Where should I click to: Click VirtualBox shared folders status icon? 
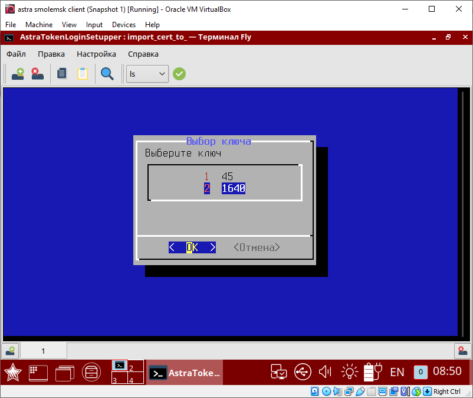[372, 392]
